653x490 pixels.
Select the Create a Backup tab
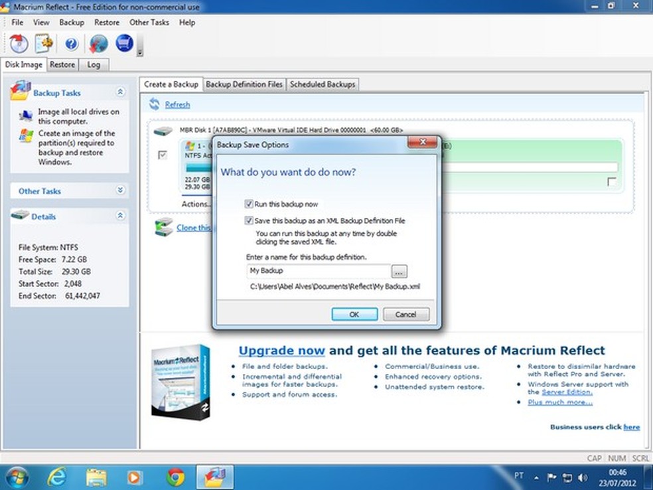pos(171,84)
